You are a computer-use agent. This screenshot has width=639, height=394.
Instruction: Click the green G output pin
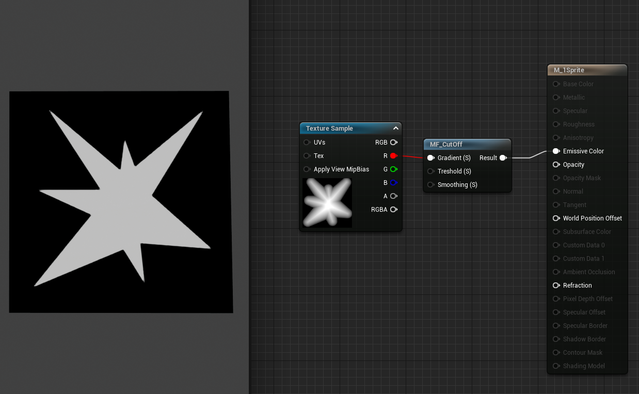pyautogui.click(x=393, y=169)
